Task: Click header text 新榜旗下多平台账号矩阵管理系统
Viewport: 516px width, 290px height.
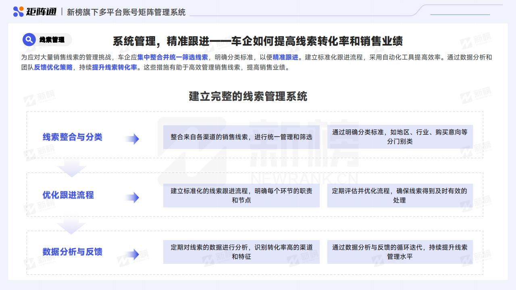Action: 126,12
